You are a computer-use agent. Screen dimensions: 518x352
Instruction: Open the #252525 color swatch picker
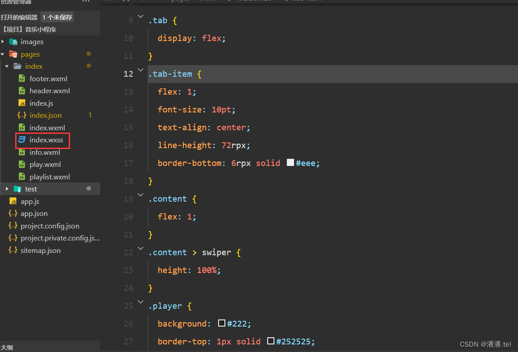[x=271, y=341]
